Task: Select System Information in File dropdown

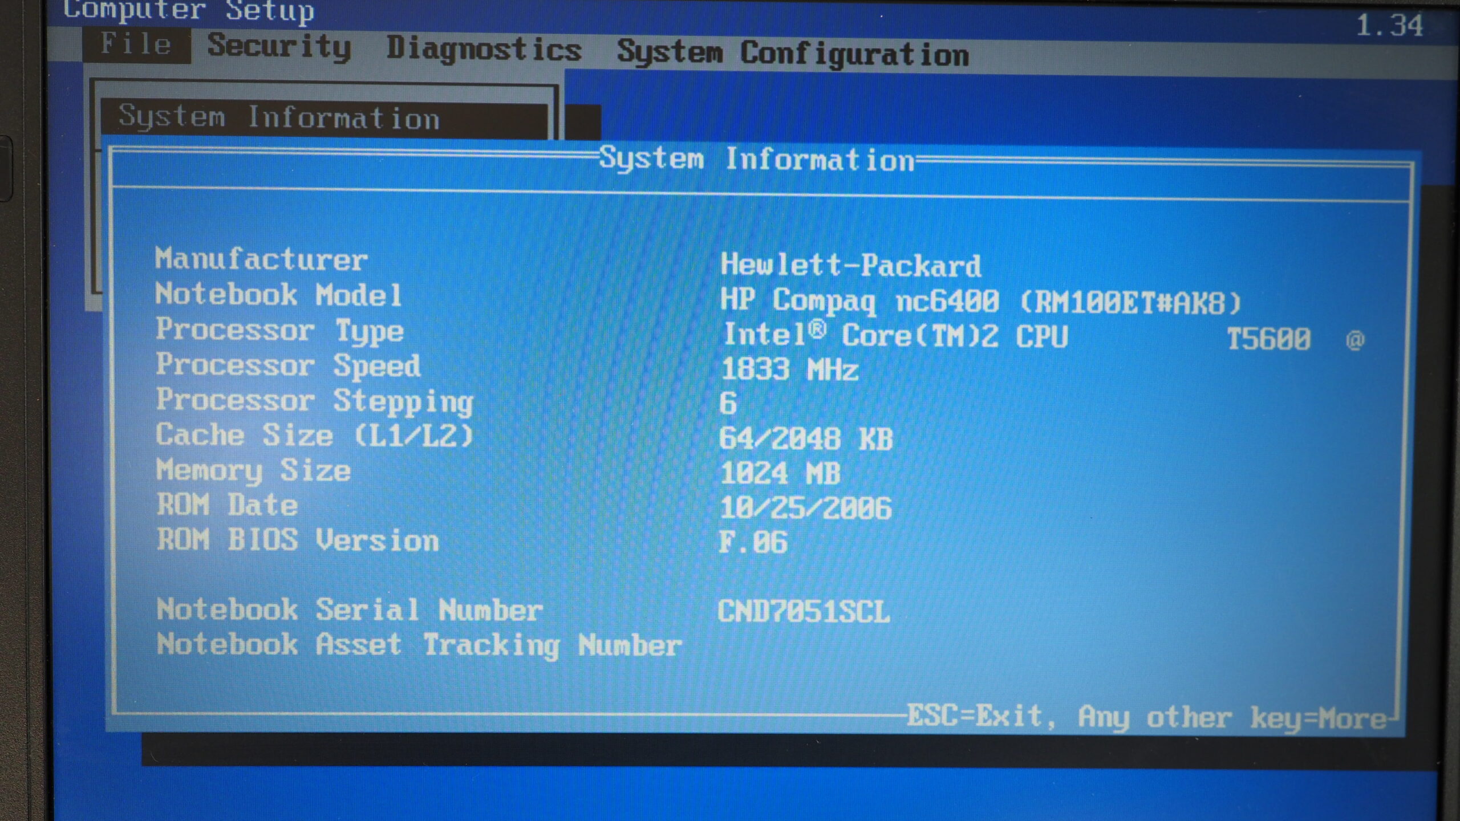Action: point(279,118)
